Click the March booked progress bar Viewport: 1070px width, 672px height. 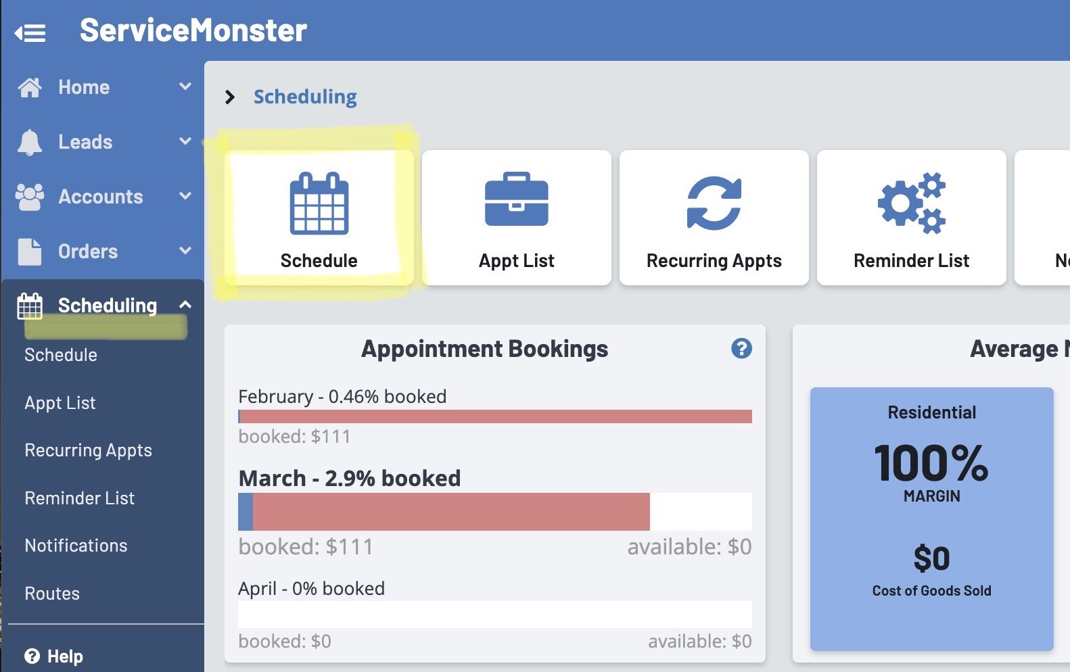coord(494,512)
